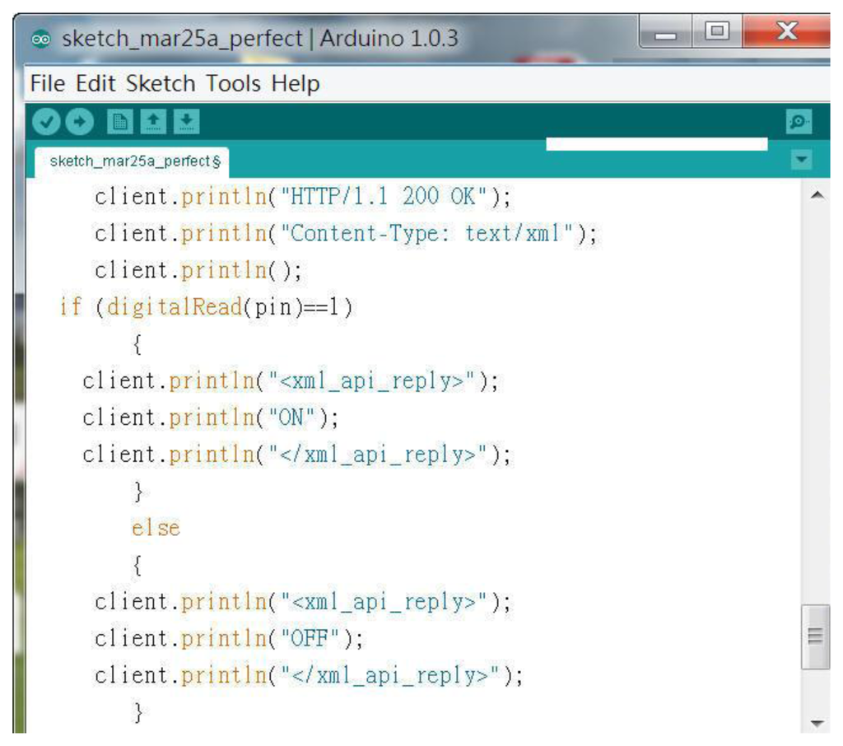
Task: Click the Upload arrow button
Action: point(80,122)
